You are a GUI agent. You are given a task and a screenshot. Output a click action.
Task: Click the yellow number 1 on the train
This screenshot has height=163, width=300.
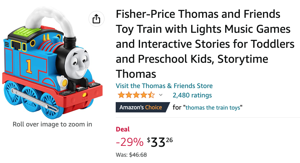tap(29, 66)
